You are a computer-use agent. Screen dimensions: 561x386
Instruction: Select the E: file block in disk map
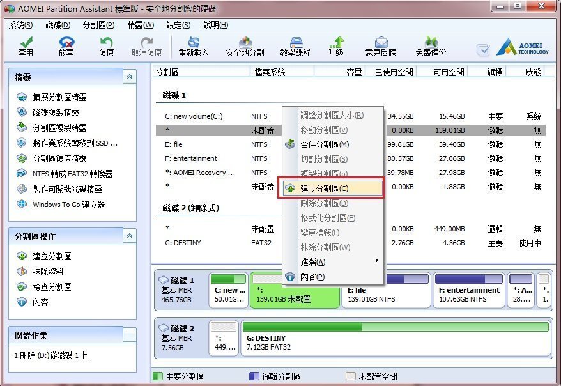[x=386, y=291]
